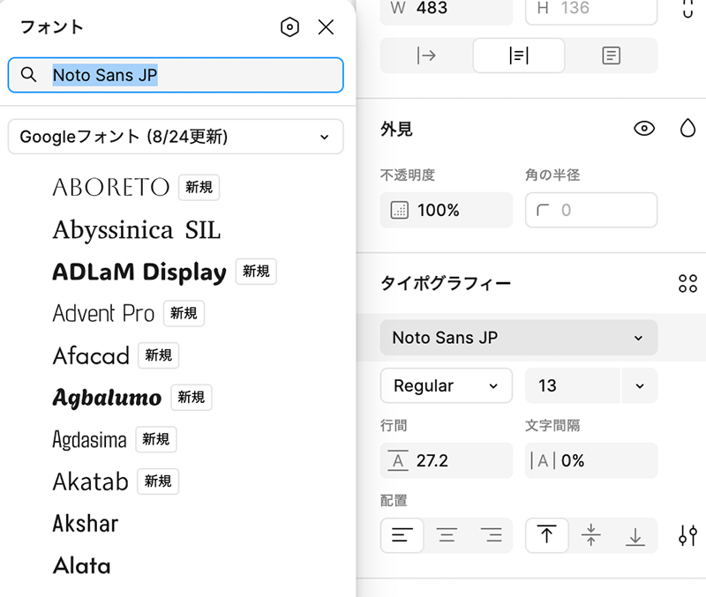
Task: Click the W width field 483
Action: 447,9
